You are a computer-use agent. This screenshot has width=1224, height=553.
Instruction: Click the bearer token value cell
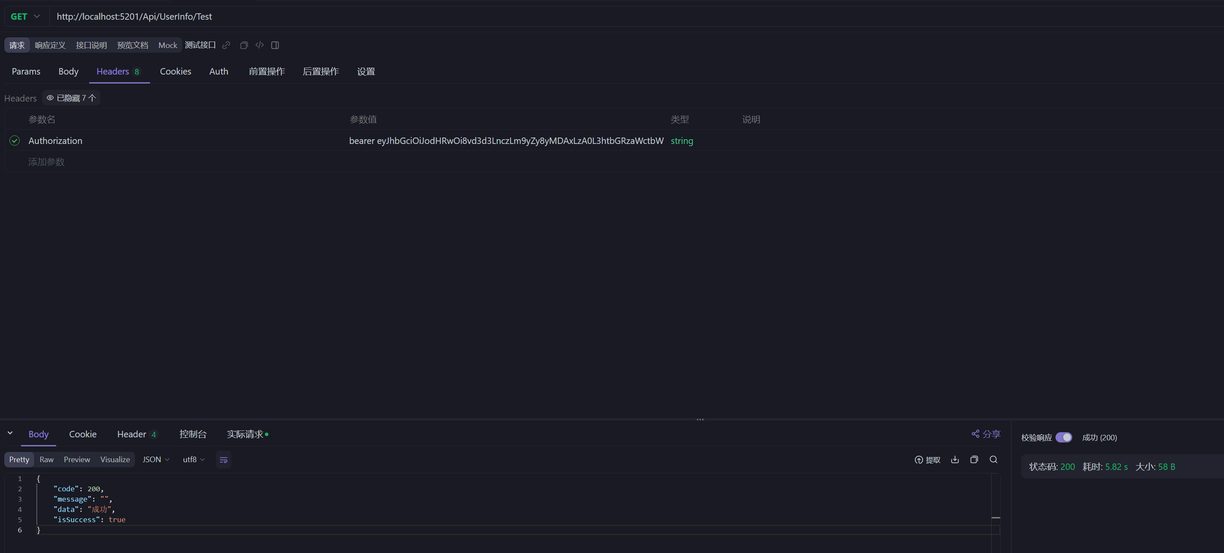tap(506, 140)
